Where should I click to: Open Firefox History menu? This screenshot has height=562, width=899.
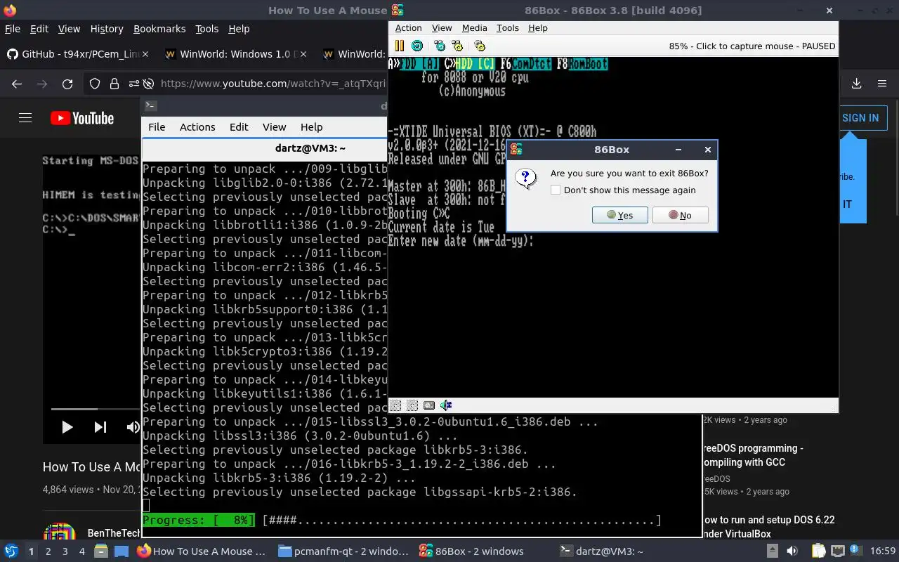[x=107, y=29]
